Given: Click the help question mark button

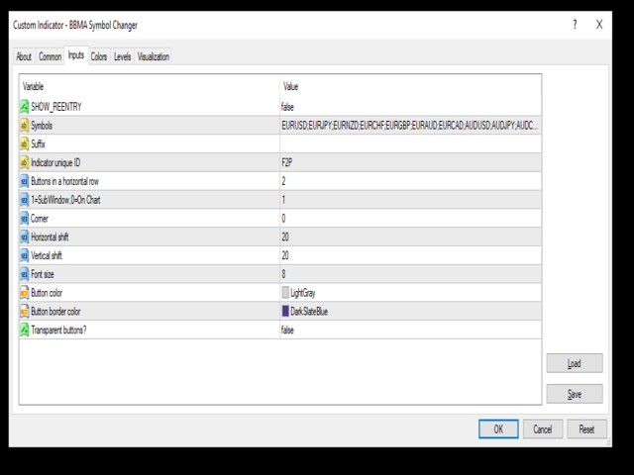Looking at the screenshot, I should [x=575, y=25].
